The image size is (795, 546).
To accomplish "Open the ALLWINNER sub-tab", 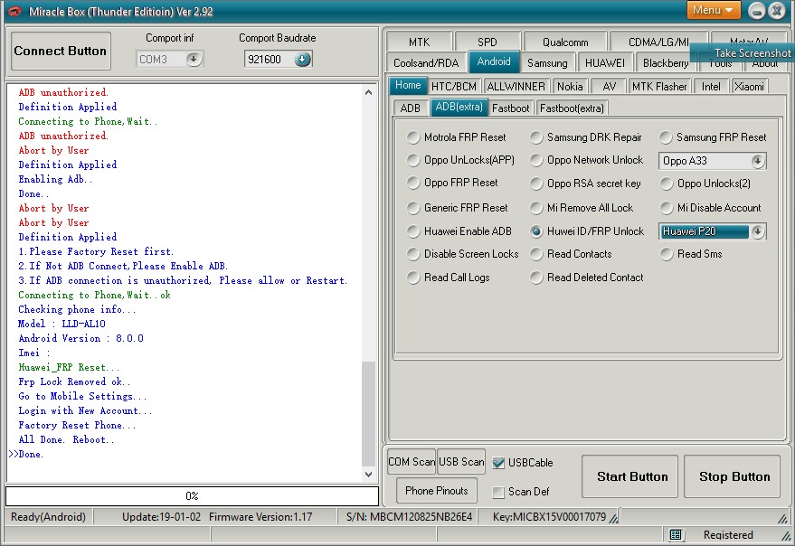I will click(516, 87).
